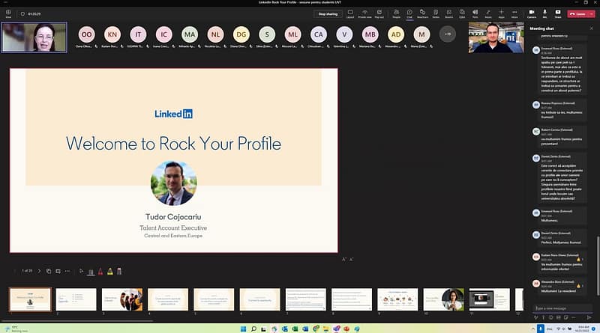
Task: Open the emoji picker
Action: (551, 317)
